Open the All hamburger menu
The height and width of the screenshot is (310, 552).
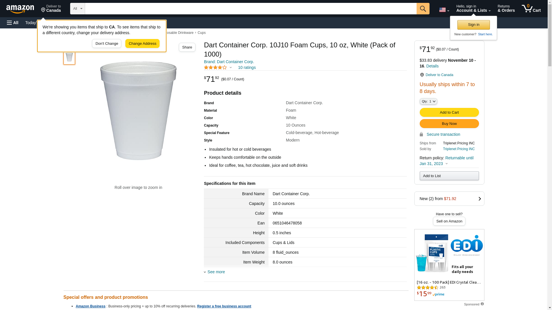[x=13, y=23]
